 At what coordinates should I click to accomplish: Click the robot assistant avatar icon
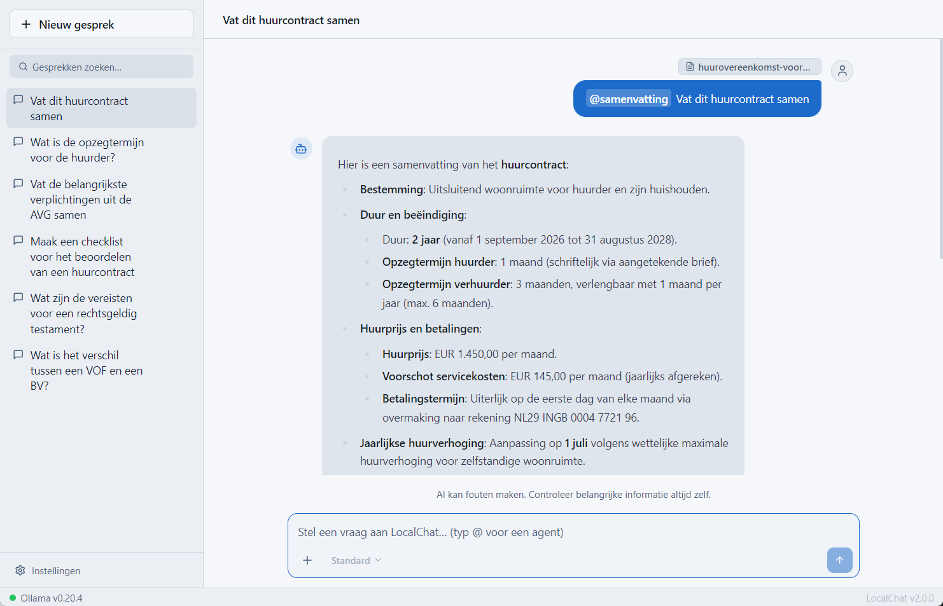(301, 149)
